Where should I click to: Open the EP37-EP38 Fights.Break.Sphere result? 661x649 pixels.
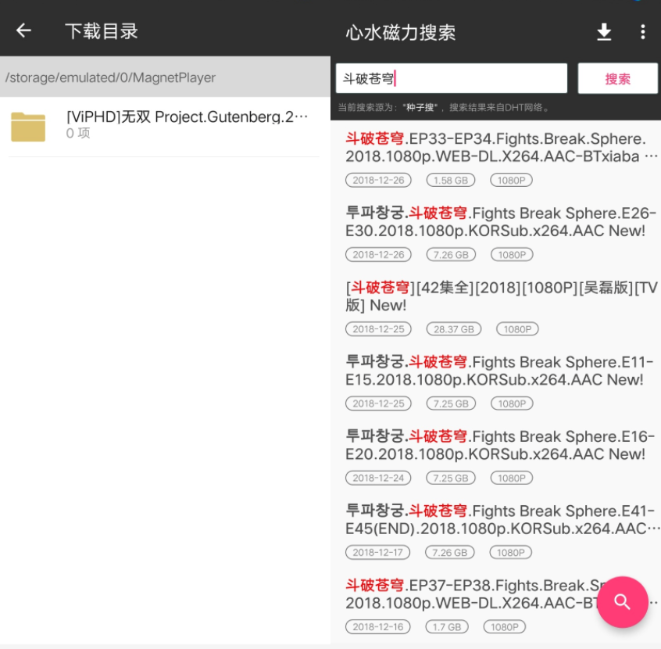pyautogui.click(x=469, y=593)
